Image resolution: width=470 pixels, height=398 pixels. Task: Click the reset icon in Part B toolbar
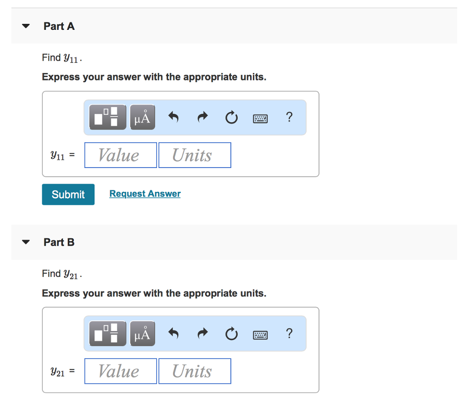[231, 334]
